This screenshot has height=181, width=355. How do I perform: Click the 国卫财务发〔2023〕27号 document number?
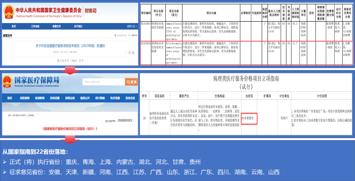coord(70,61)
